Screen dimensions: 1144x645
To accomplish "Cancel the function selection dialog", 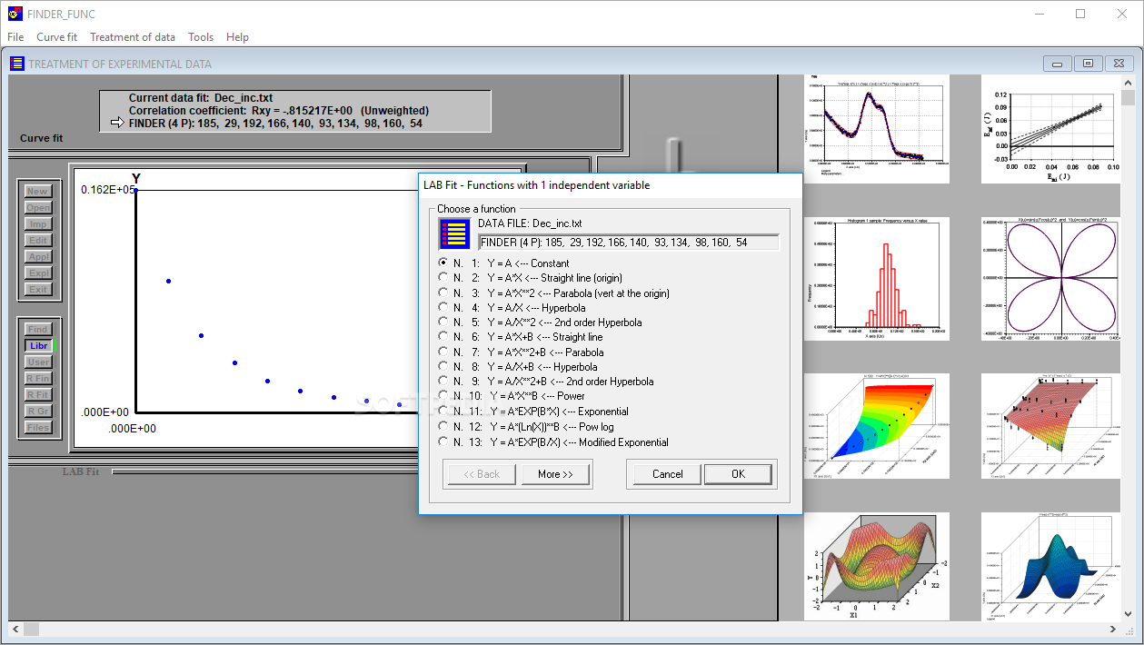I will 667,474.
